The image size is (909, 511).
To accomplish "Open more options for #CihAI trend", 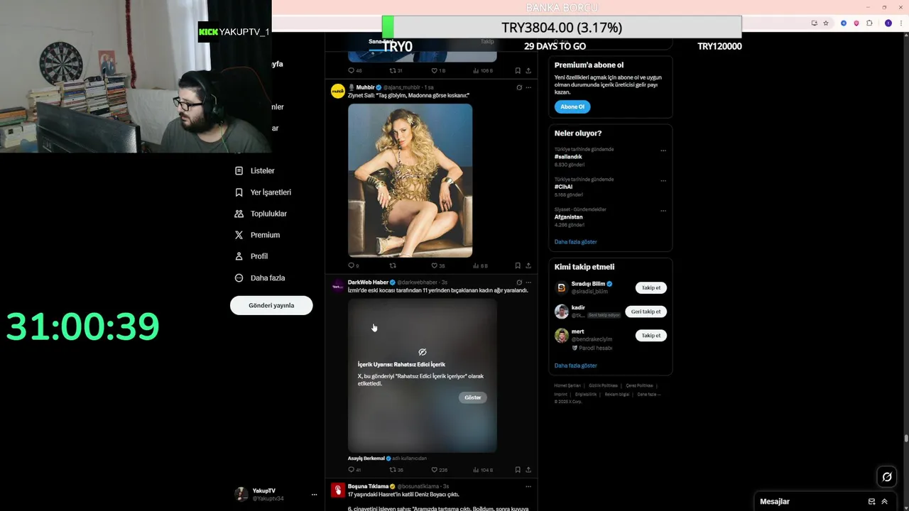I will coord(663,180).
